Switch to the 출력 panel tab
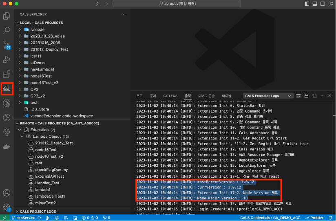This screenshot has height=221, width=336. coord(188,96)
